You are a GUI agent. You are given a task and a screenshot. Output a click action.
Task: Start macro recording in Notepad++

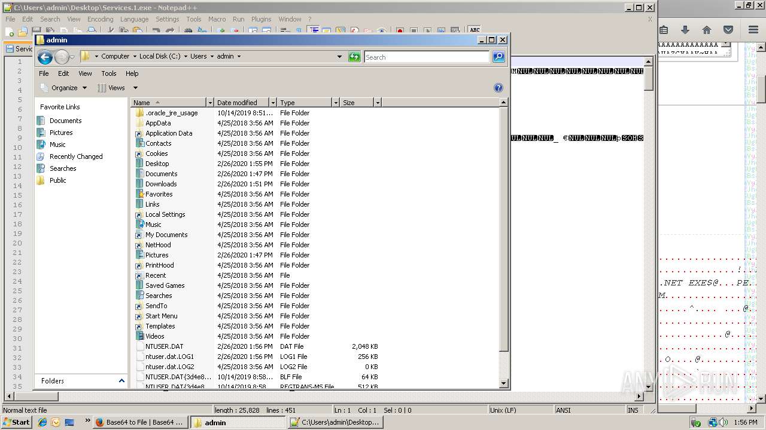click(399, 31)
